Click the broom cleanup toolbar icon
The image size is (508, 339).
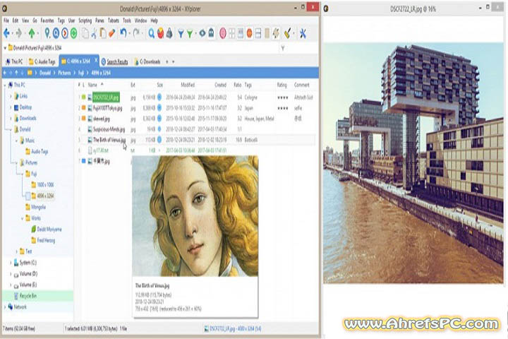[287, 33]
